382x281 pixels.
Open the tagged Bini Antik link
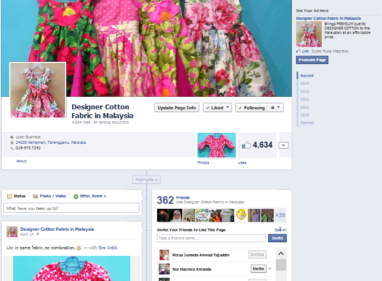(108, 248)
